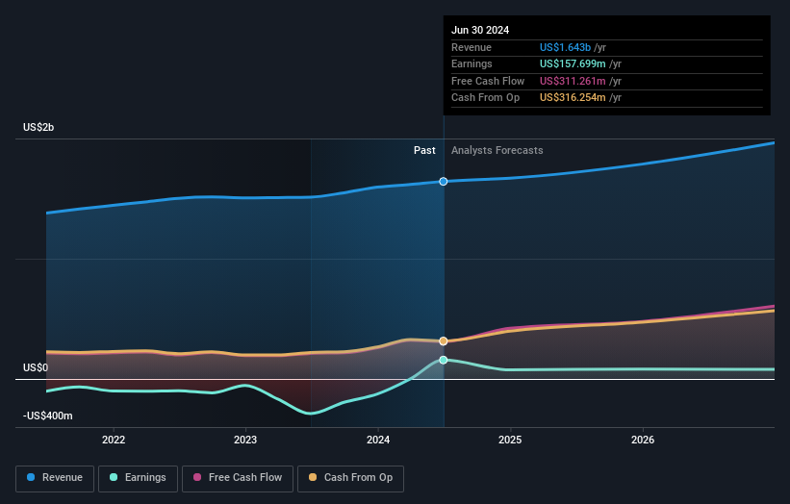Click the Free Cash Flow row label in tooltip
The width and height of the screenshot is (790, 504).
coord(488,81)
